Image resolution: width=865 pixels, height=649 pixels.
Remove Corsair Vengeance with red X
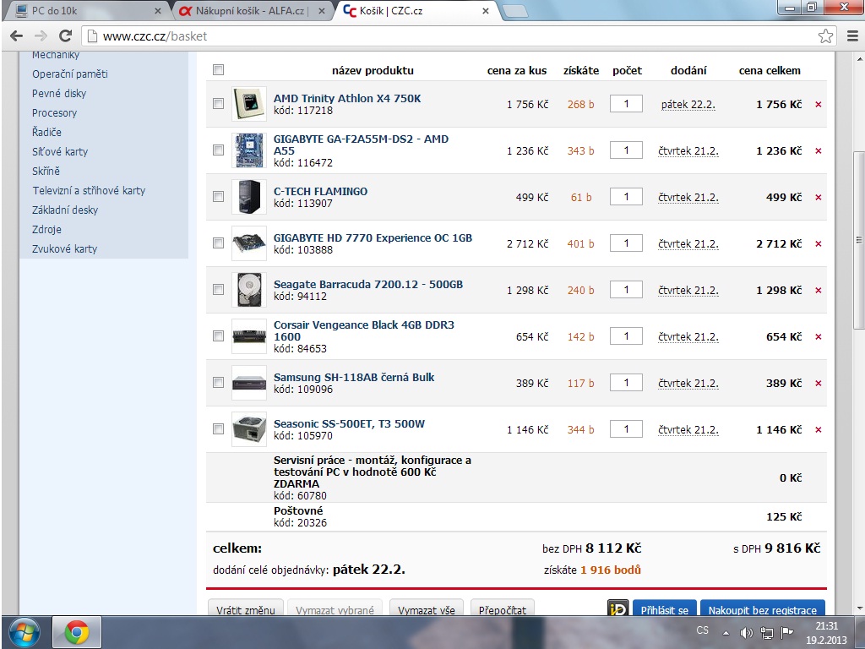(818, 336)
